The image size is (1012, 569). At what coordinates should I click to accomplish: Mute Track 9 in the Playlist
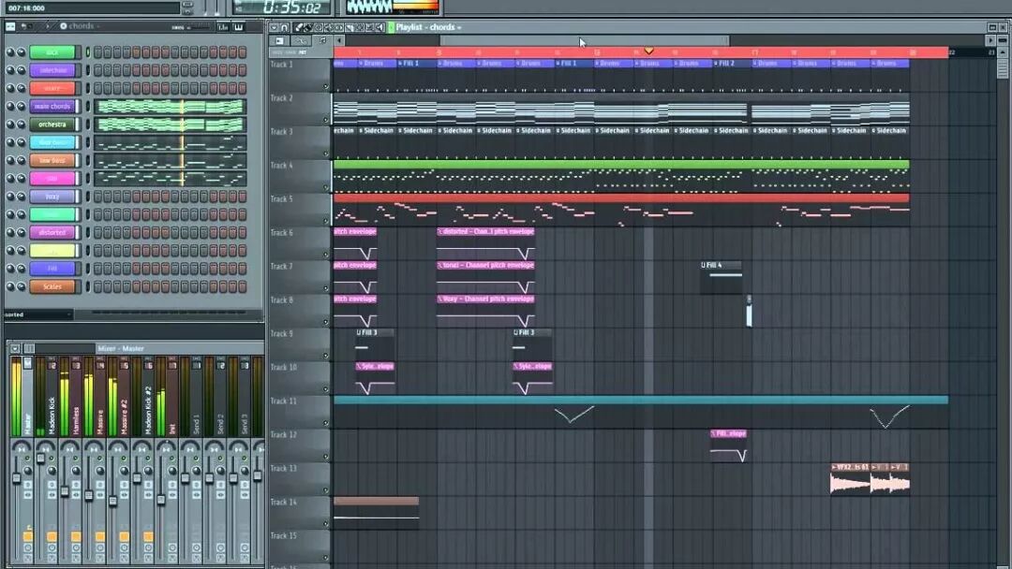326,356
